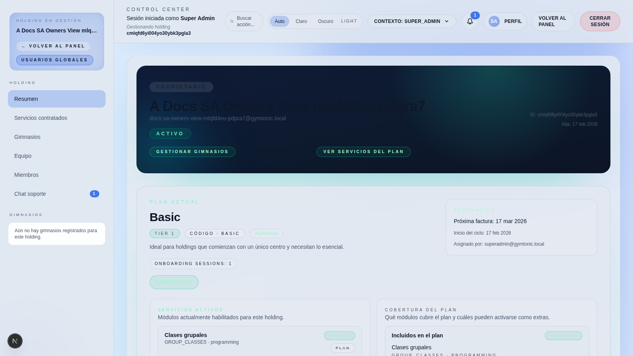This screenshot has height=356, width=633.
Task: Click Cerrar Sesión button
Action: pyautogui.click(x=600, y=21)
